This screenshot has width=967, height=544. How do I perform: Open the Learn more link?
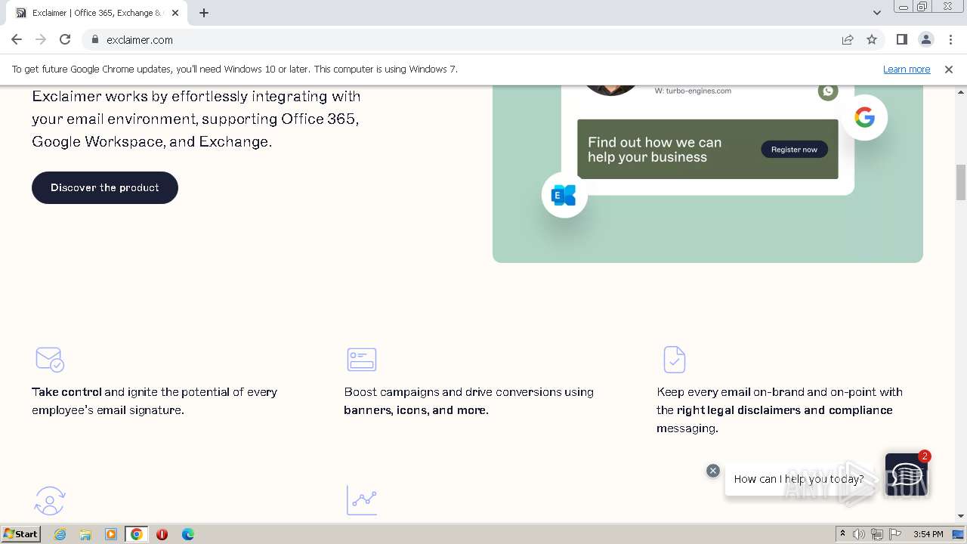pos(907,69)
